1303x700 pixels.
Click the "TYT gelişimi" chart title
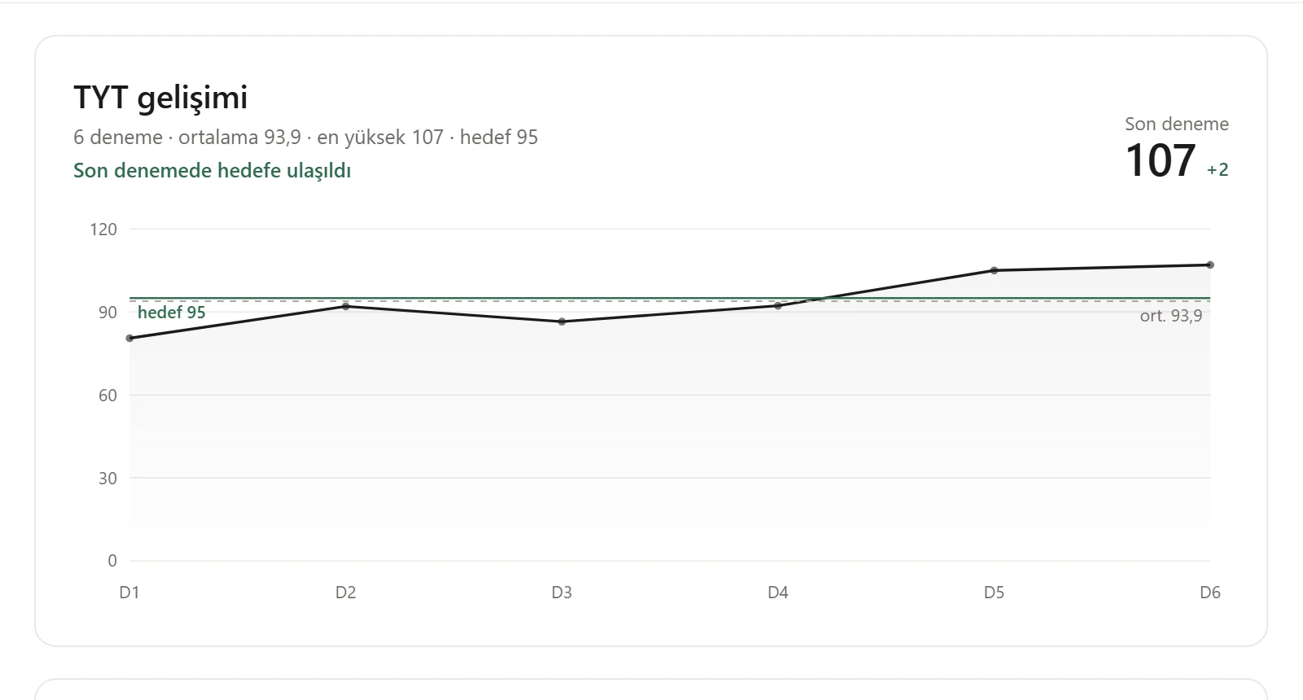[160, 98]
